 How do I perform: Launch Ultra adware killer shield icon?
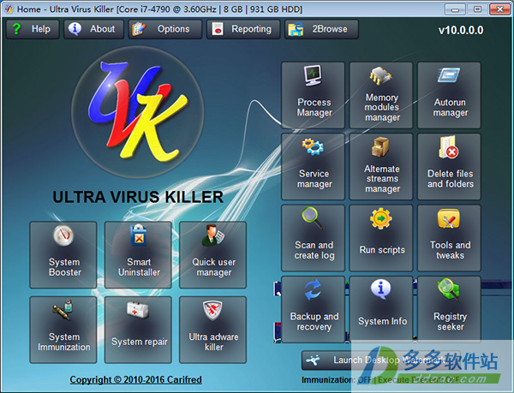[x=212, y=311]
